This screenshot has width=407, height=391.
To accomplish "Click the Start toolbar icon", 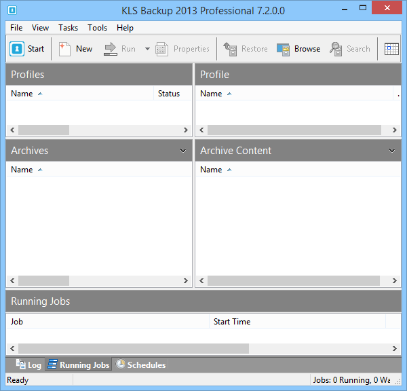I will coord(17,49).
